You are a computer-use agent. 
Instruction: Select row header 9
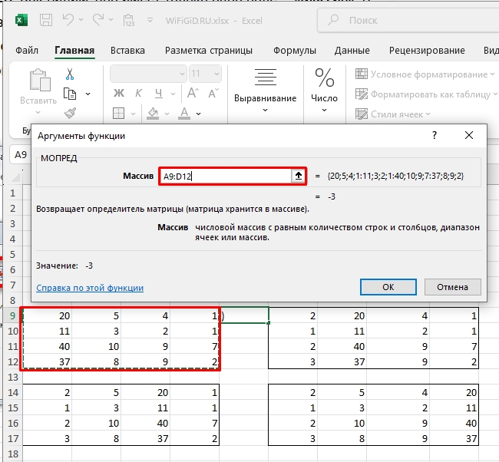click(12, 316)
